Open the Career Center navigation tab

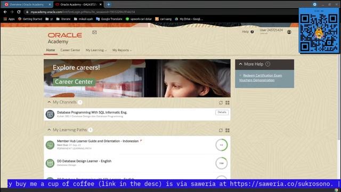(70, 50)
